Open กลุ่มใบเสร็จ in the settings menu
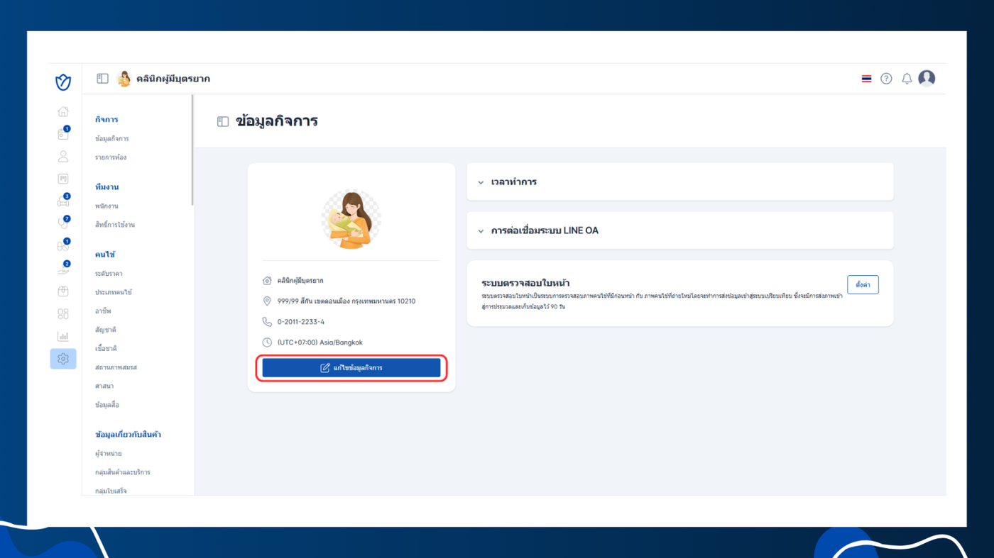This screenshot has width=994, height=558. pyautogui.click(x=111, y=491)
